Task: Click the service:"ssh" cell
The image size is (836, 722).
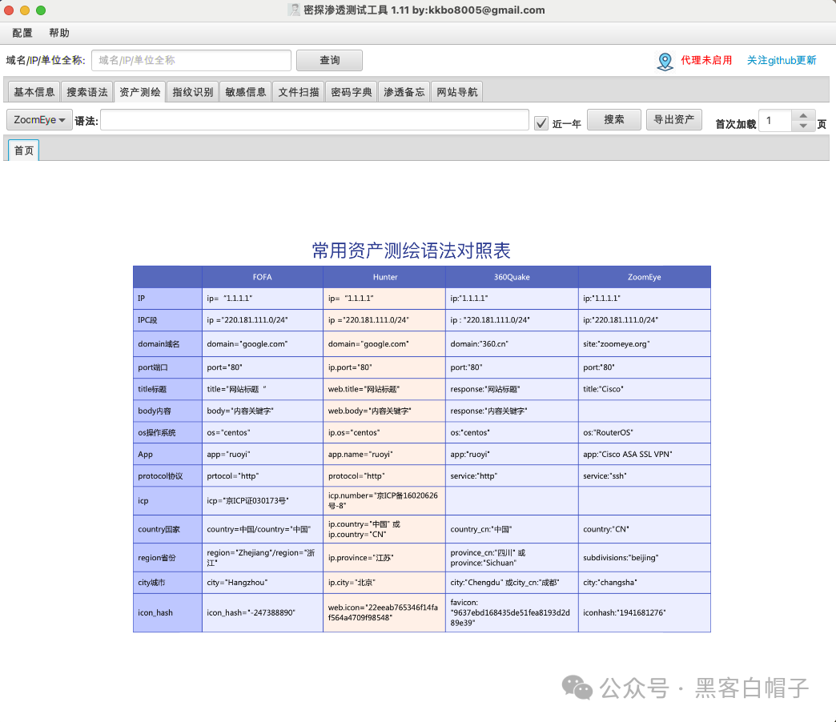Action: coord(644,476)
